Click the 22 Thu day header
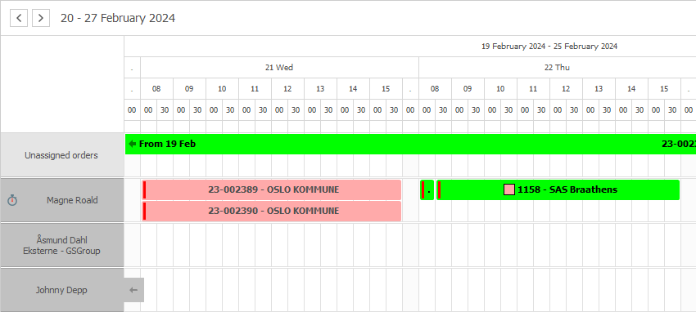Image resolution: width=696 pixels, height=312 pixels. (x=557, y=68)
